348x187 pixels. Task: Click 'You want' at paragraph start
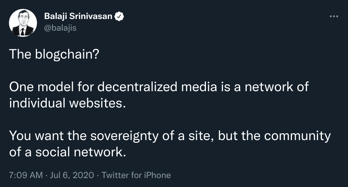tap(37, 136)
